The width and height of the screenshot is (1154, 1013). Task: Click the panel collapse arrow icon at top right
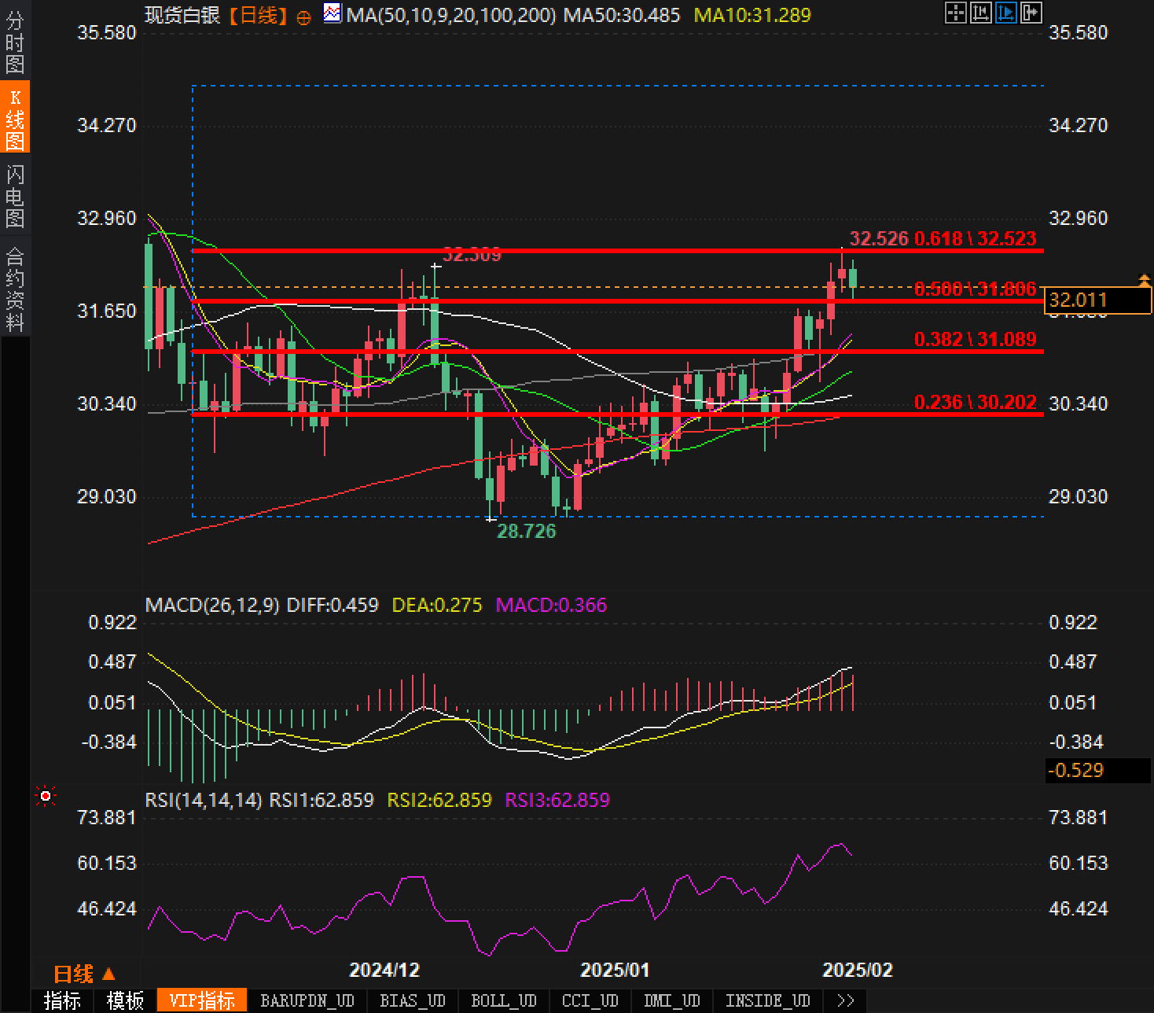click(x=1031, y=13)
